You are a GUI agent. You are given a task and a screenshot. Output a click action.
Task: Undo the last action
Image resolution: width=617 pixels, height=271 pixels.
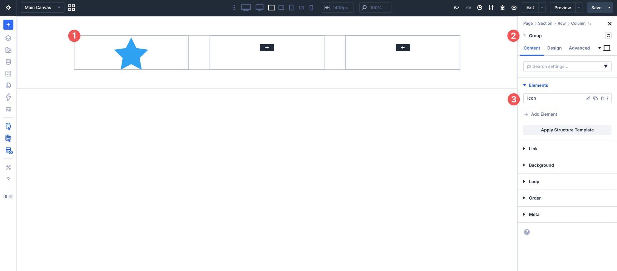(x=456, y=7)
